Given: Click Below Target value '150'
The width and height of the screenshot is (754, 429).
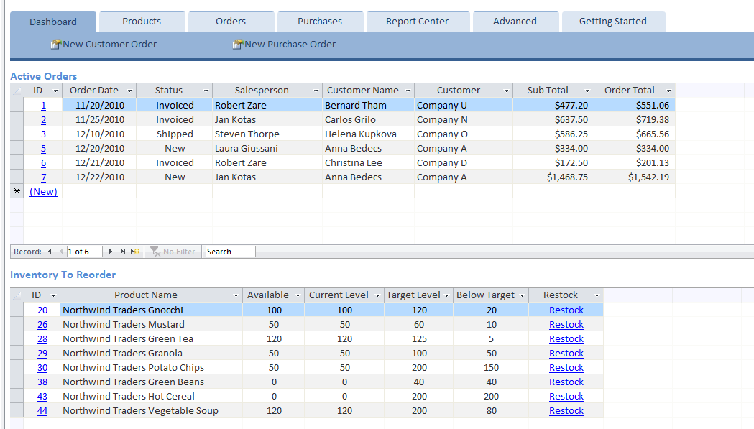Looking at the screenshot, I should click(491, 368).
